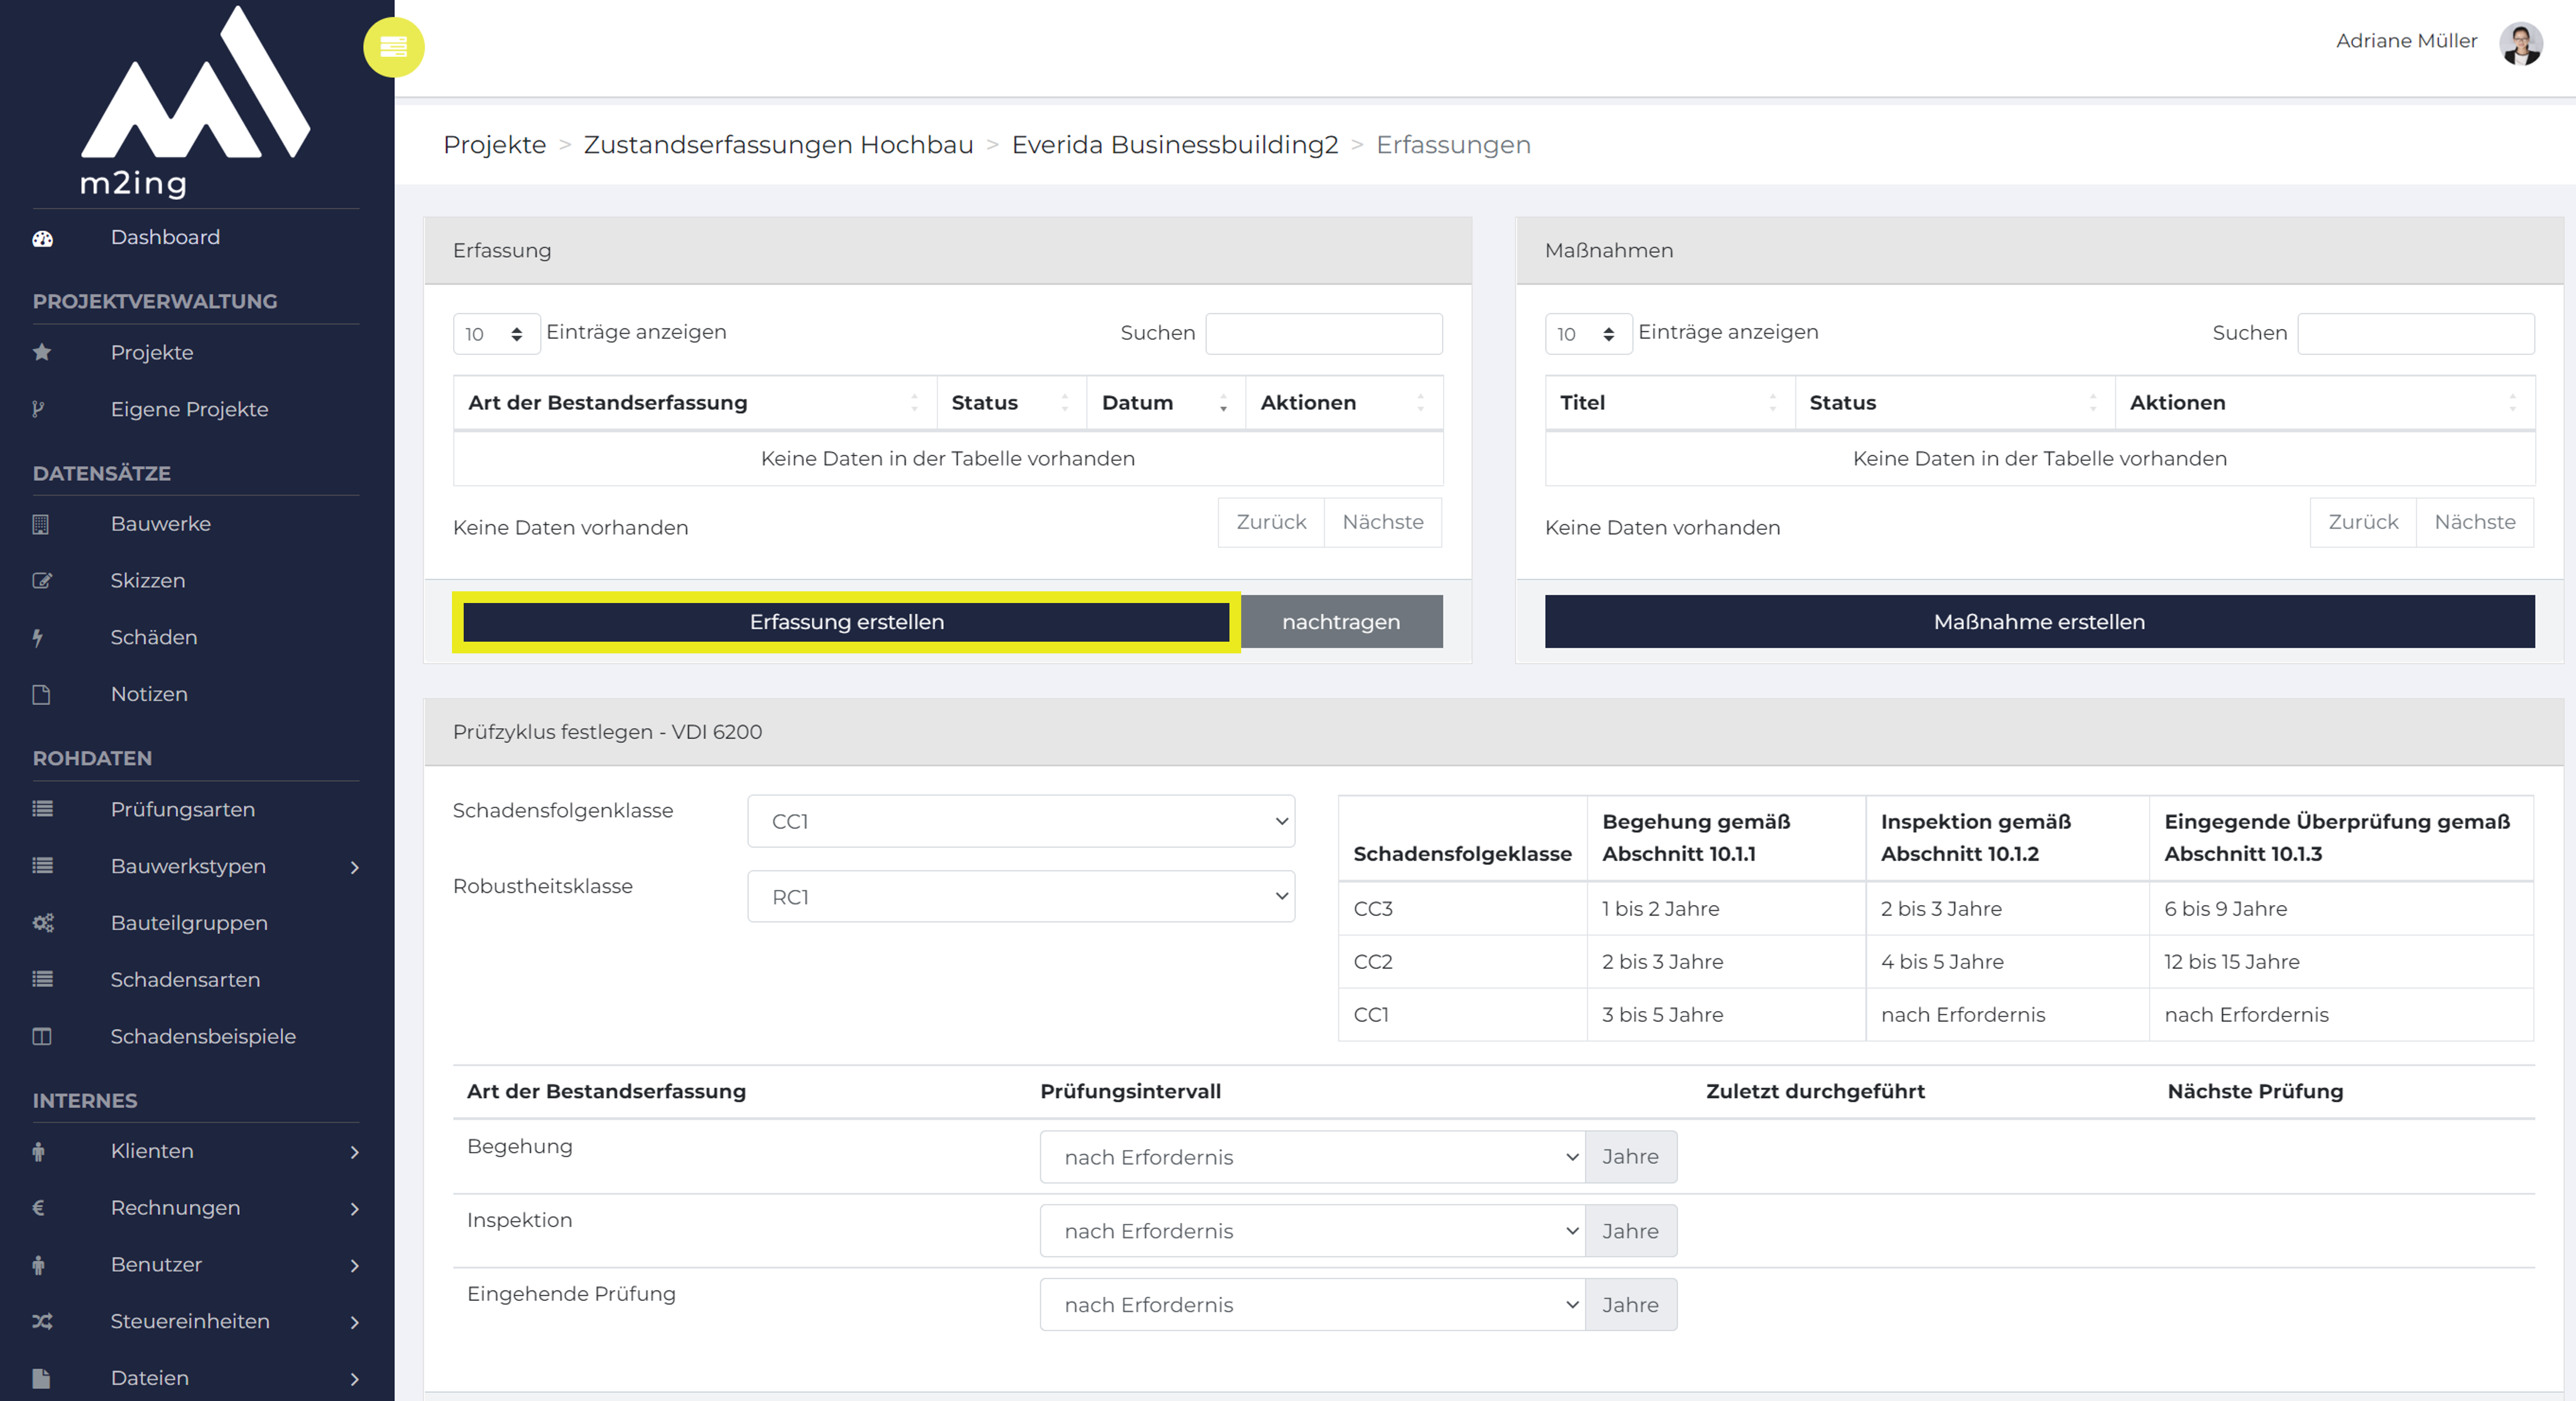Change Maßnahmen entries-per-page selector
This screenshot has height=1401, width=2576.
[1588, 334]
